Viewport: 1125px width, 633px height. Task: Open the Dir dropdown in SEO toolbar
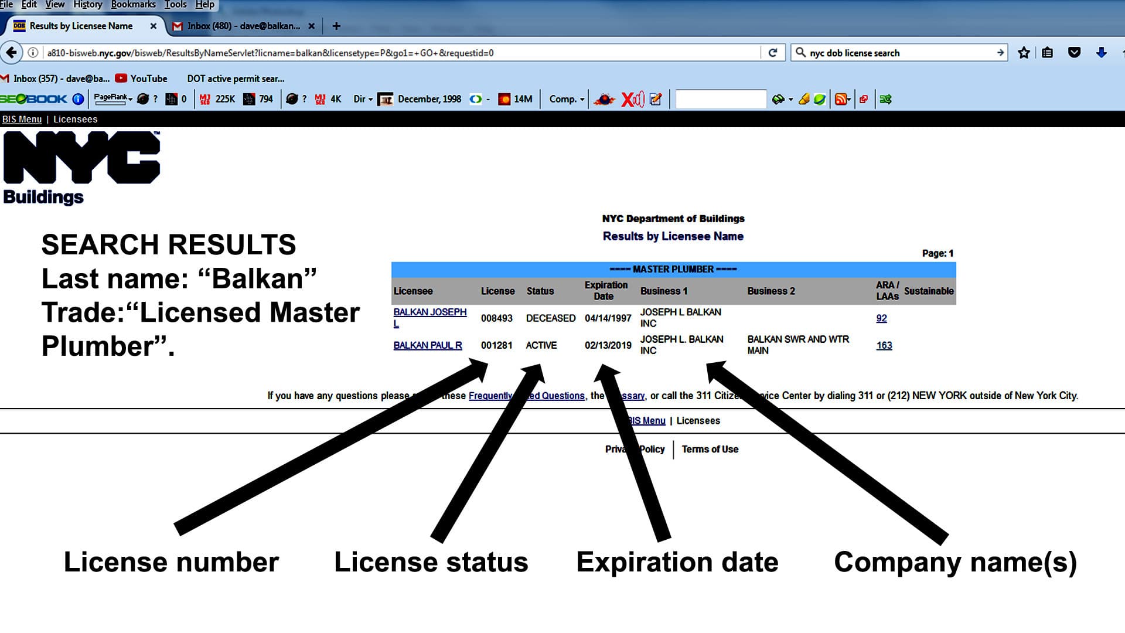(x=363, y=99)
